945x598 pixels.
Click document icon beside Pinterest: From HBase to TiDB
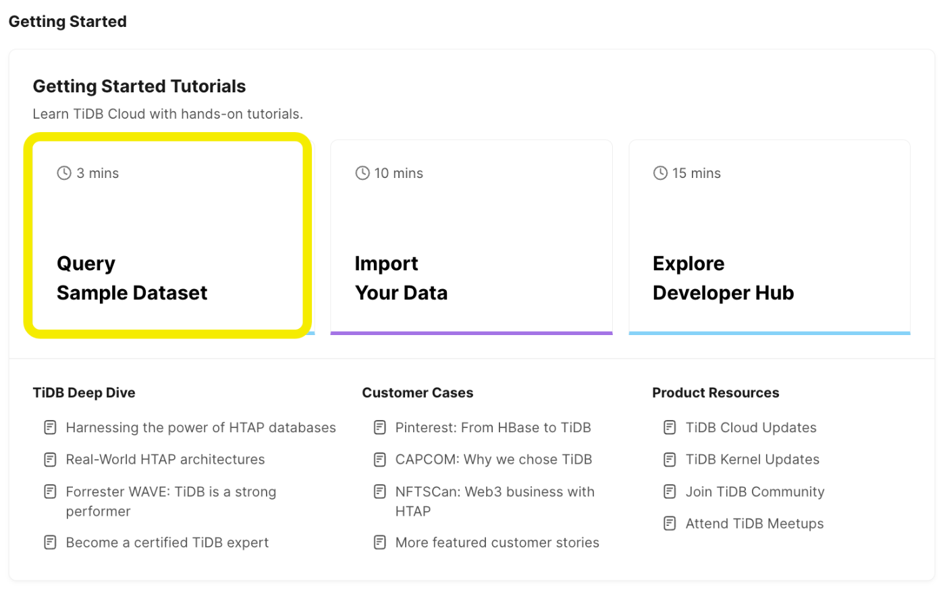tap(380, 427)
